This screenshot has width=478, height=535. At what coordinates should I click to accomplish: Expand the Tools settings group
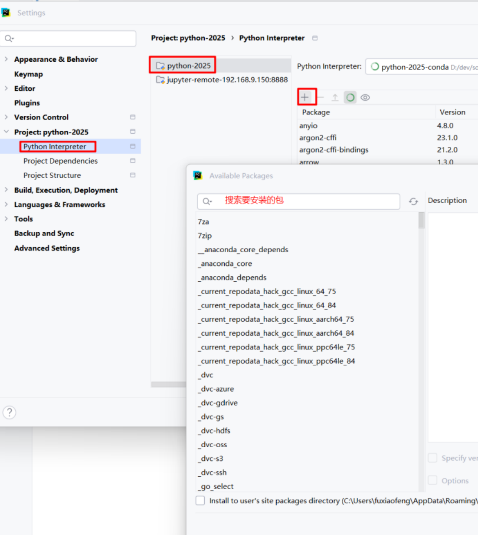tap(6, 218)
